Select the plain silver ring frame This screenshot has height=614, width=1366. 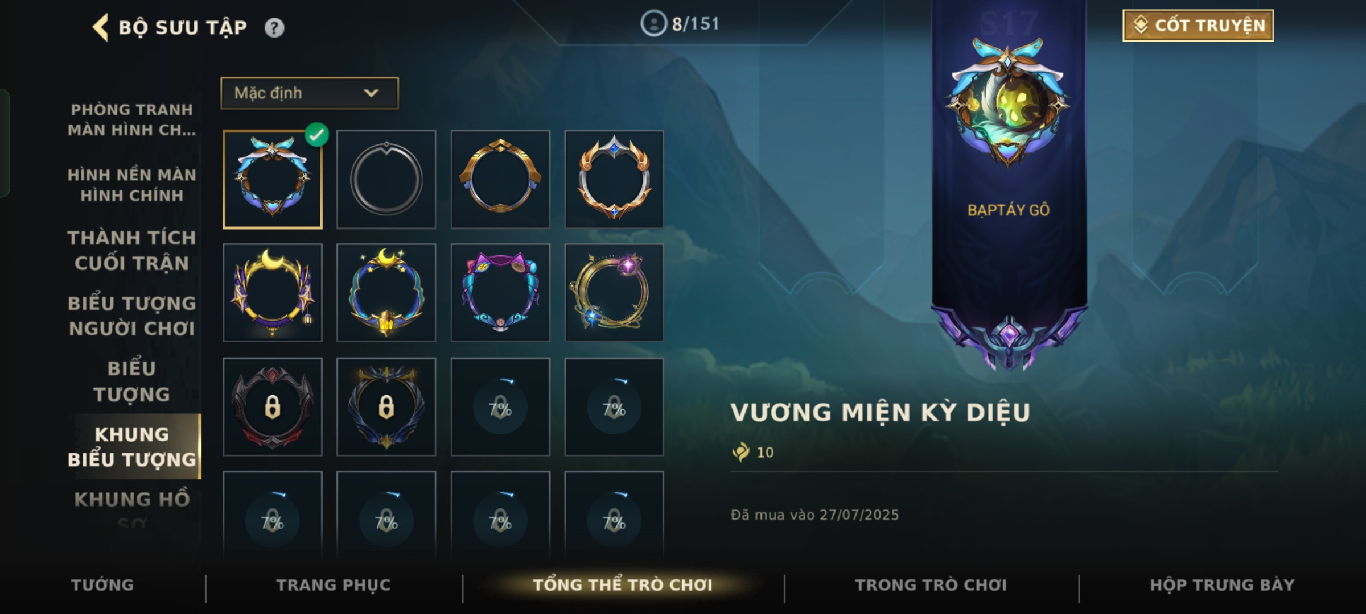[386, 180]
